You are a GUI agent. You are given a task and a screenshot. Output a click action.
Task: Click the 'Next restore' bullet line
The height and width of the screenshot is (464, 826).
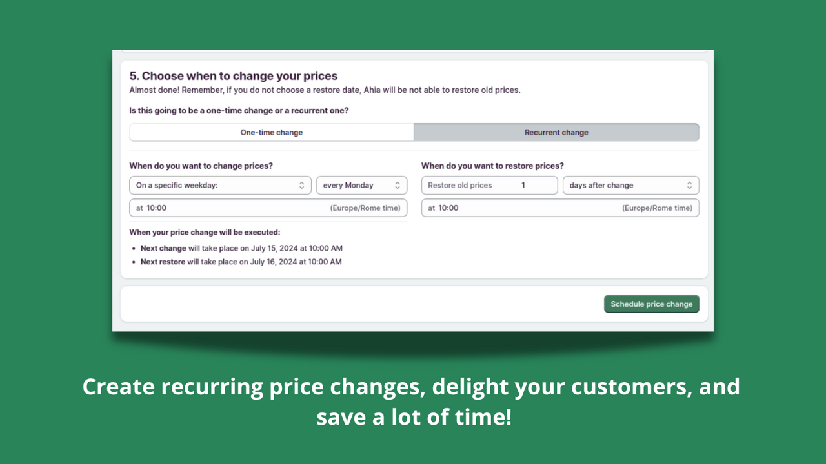(240, 262)
